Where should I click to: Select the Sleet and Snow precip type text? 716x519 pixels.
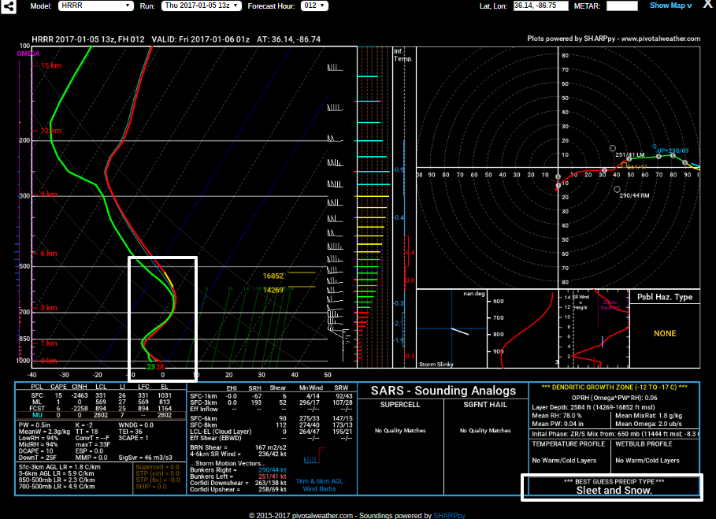pyautogui.click(x=614, y=490)
